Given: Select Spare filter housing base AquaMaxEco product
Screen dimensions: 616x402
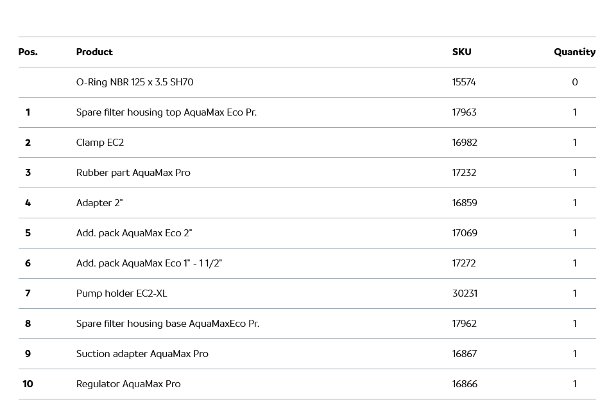Looking at the screenshot, I should (x=167, y=324).
